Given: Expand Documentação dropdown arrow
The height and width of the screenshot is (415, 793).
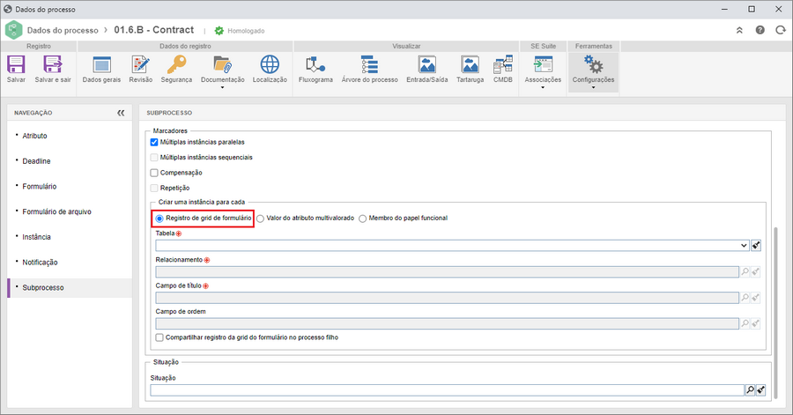Looking at the screenshot, I should click(x=223, y=88).
